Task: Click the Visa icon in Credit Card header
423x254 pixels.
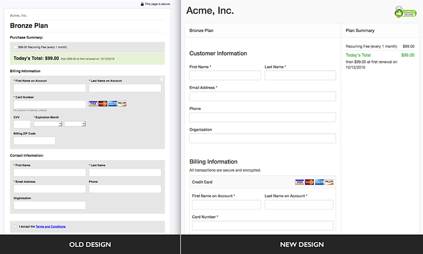Action: pyautogui.click(x=300, y=182)
